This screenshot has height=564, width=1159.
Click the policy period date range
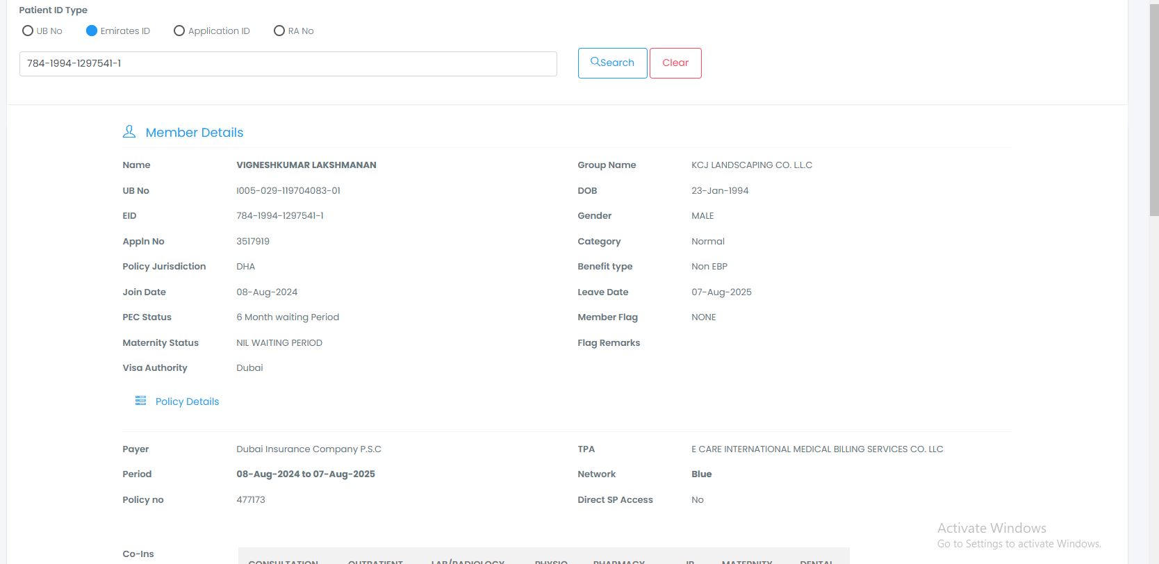pos(306,474)
